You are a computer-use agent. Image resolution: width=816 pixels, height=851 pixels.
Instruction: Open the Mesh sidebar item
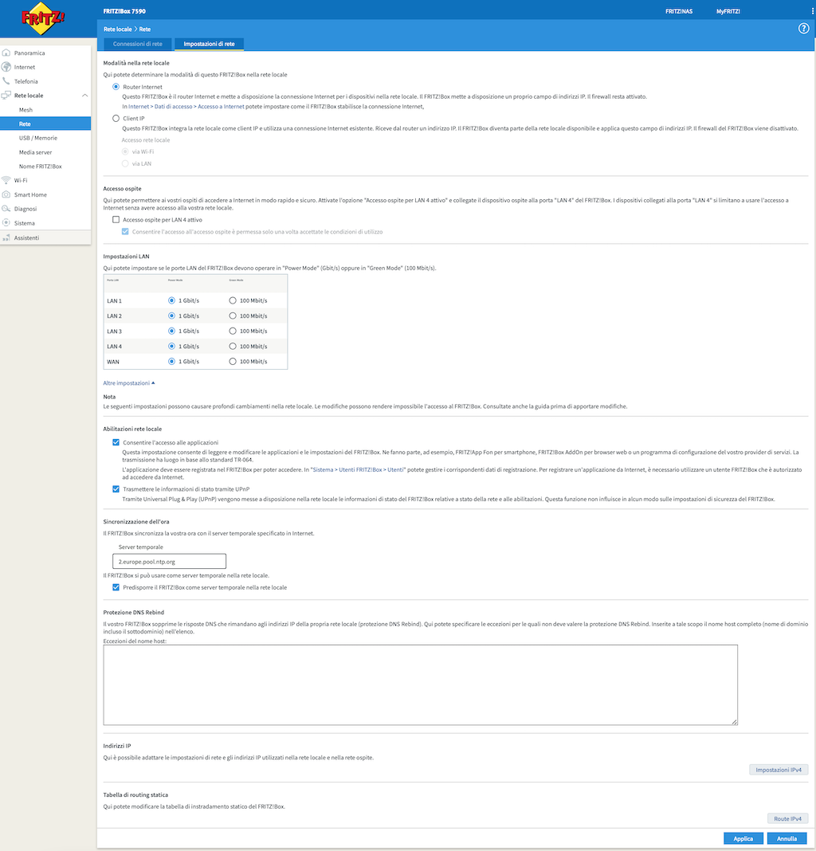pyautogui.click(x=26, y=110)
